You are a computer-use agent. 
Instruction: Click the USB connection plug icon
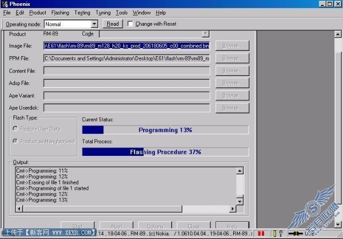[296, 234]
